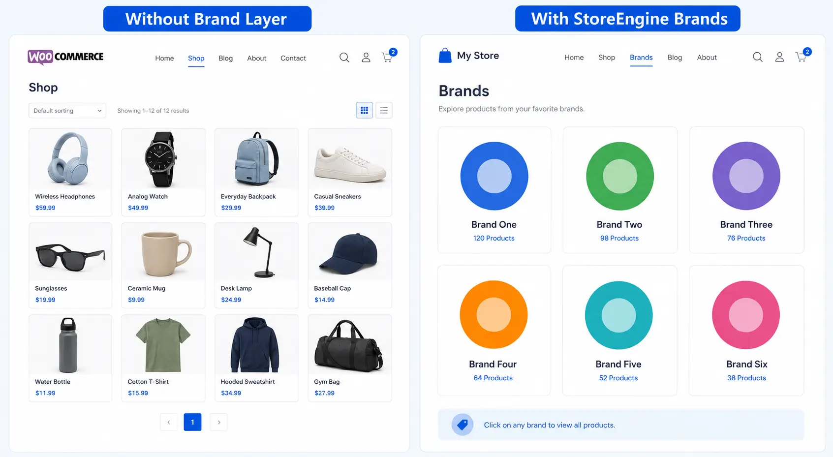Open Shop in My Store menu
This screenshot has height=457, width=833.
pyautogui.click(x=607, y=58)
